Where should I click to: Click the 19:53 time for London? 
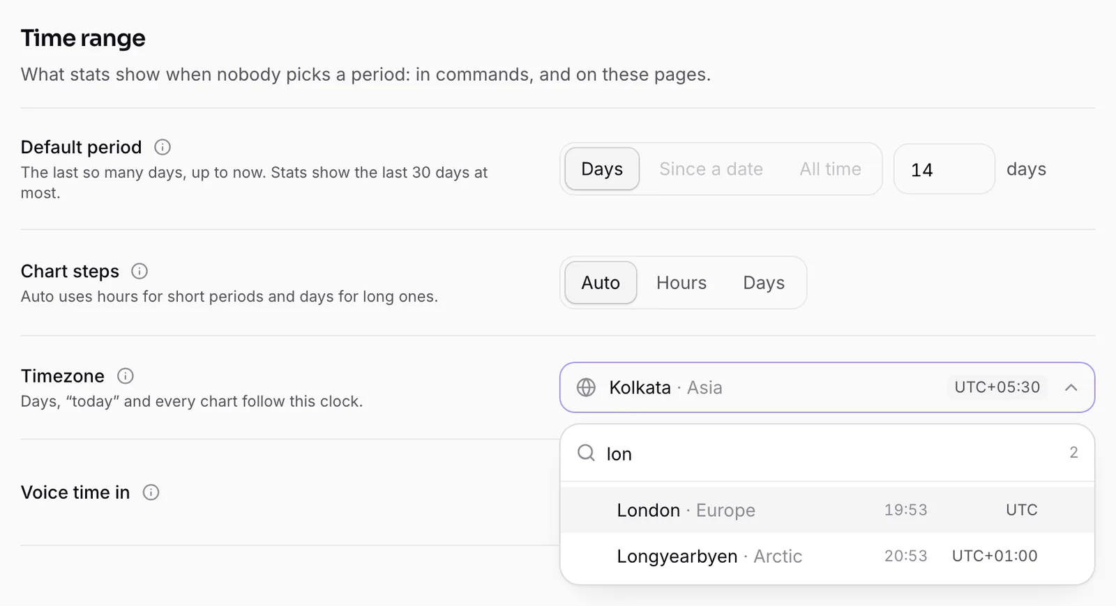[x=906, y=510]
